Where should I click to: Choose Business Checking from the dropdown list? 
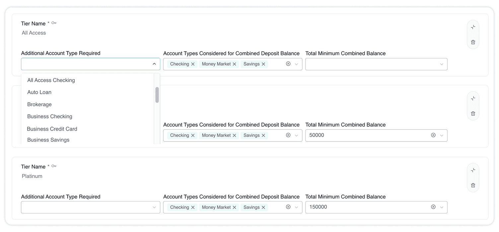49,116
